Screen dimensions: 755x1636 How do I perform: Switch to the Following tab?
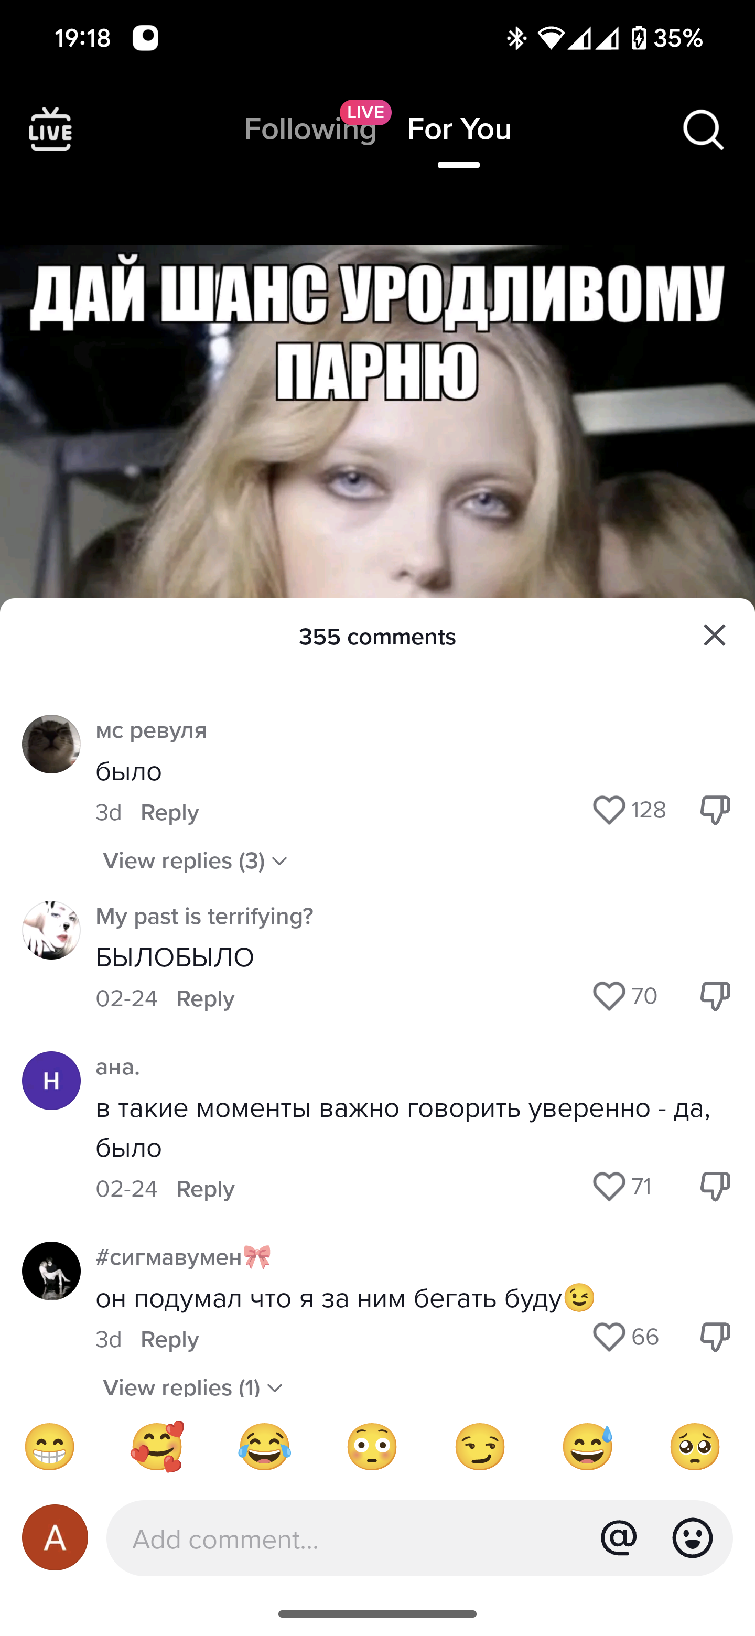310,129
